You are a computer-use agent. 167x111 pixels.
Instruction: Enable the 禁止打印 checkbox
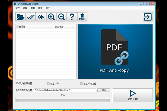click(48, 84)
